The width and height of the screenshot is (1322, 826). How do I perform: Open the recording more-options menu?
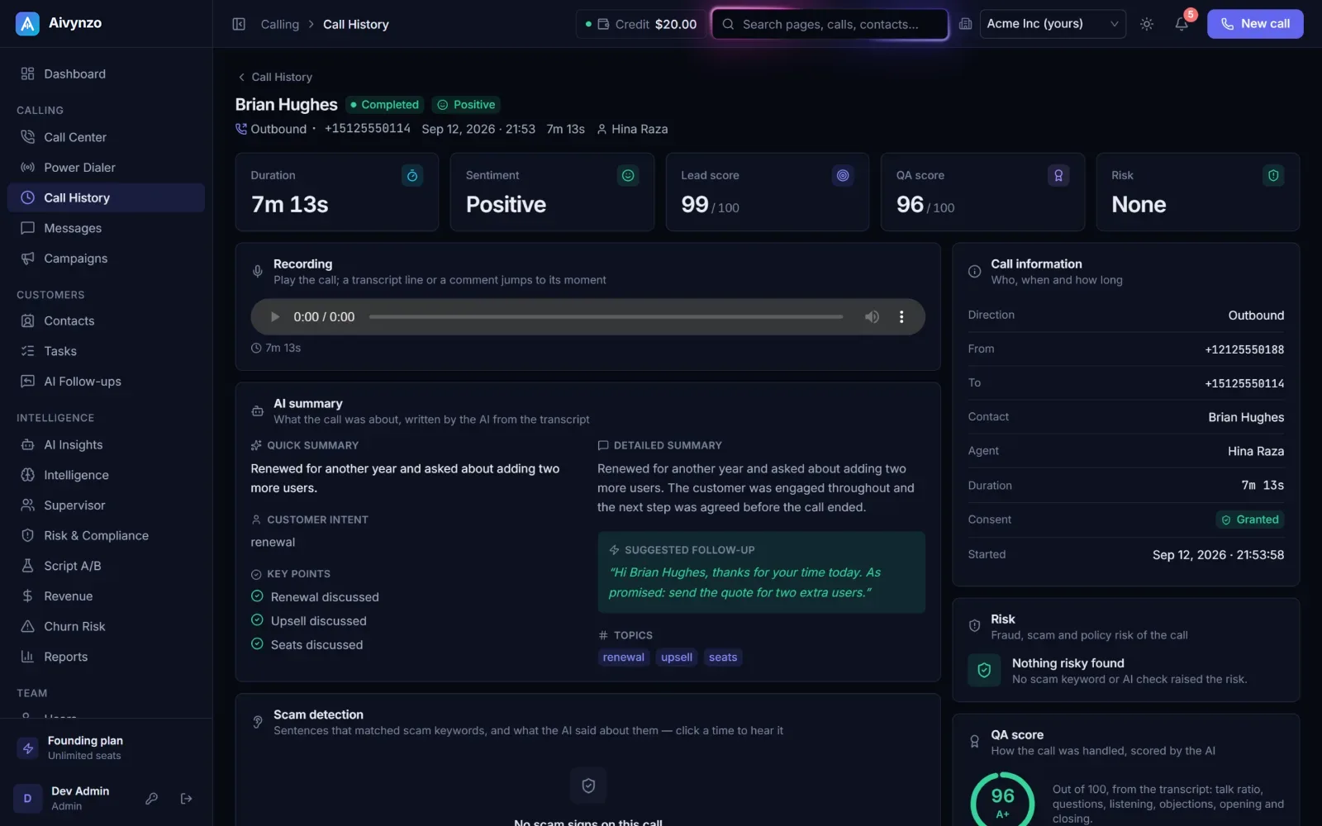[x=901, y=316]
